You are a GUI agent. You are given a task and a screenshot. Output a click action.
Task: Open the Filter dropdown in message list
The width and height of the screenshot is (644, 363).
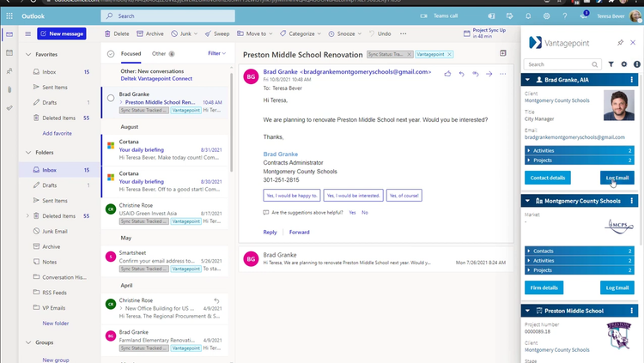pos(216,53)
